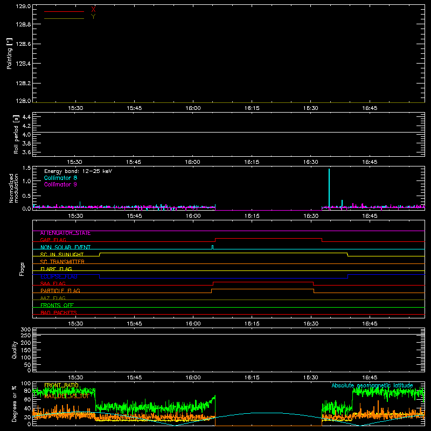Click the Absolute geomagnetic latitude label
431x431 pixels.
372,386
